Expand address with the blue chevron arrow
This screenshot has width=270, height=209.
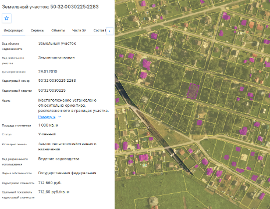[60, 117]
